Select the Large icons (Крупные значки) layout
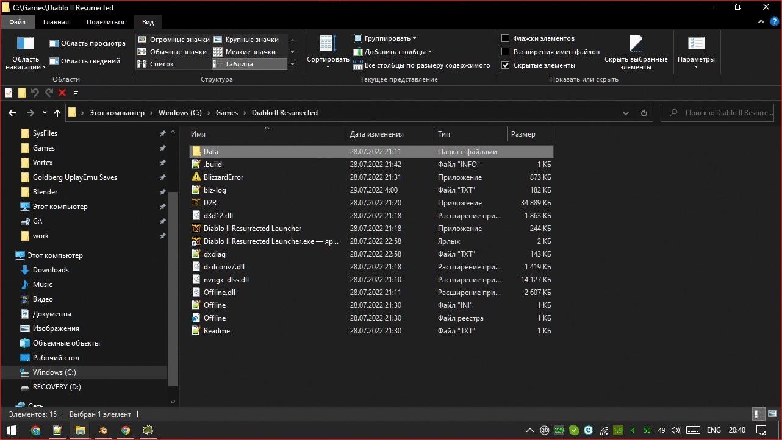Viewport: 782px width, 440px height. [246, 40]
